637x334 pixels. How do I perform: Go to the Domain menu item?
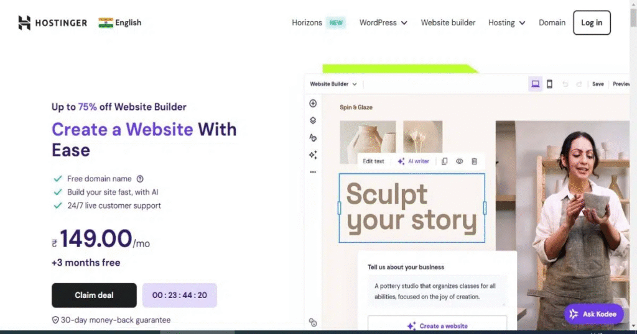tap(552, 23)
